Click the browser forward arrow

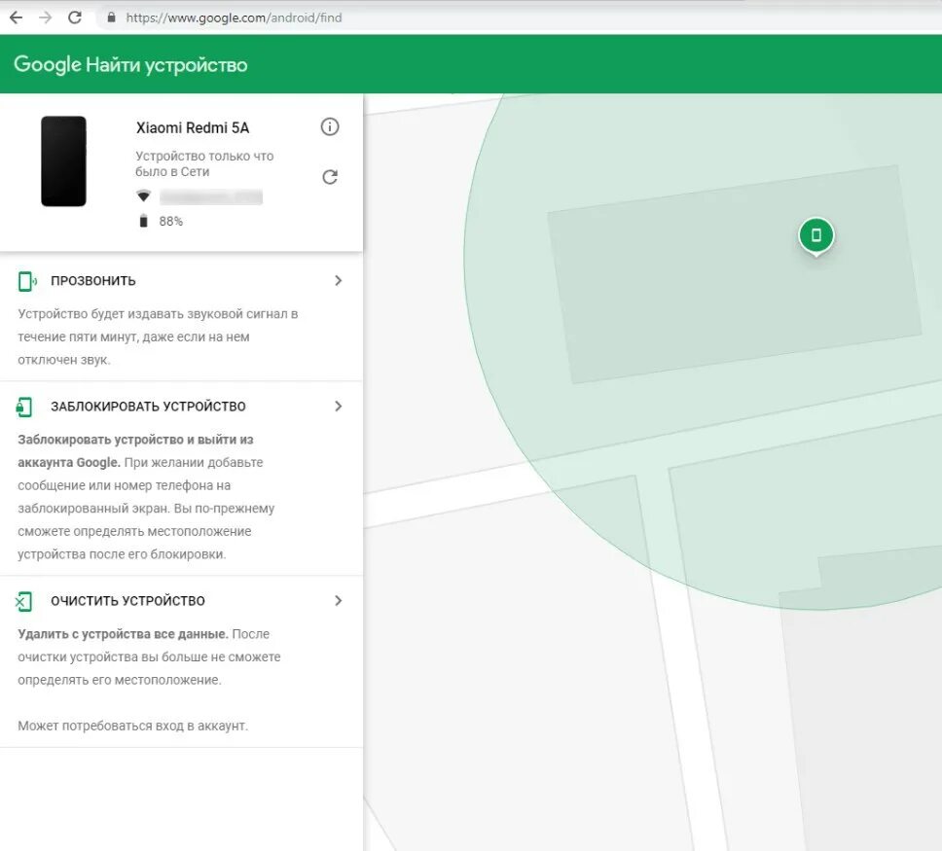(45, 18)
